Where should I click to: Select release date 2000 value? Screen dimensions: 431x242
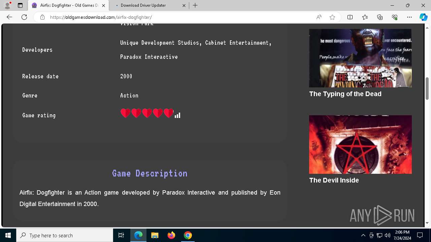[x=126, y=76]
